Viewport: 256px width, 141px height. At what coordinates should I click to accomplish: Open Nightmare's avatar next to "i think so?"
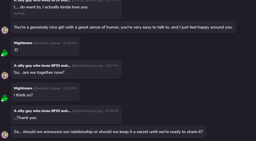tap(4, 98)
